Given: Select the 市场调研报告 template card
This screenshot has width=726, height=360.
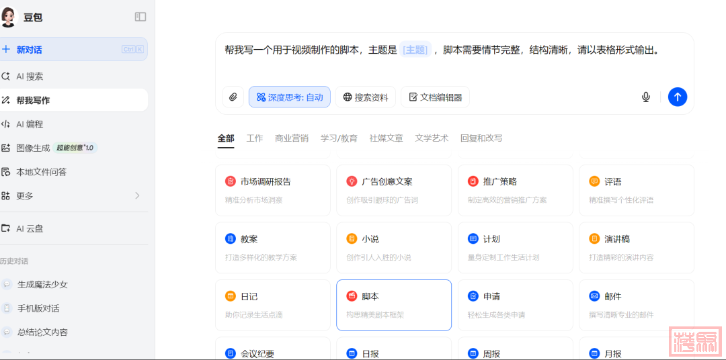Looking at the screenshot, I should tap(273, 190).
